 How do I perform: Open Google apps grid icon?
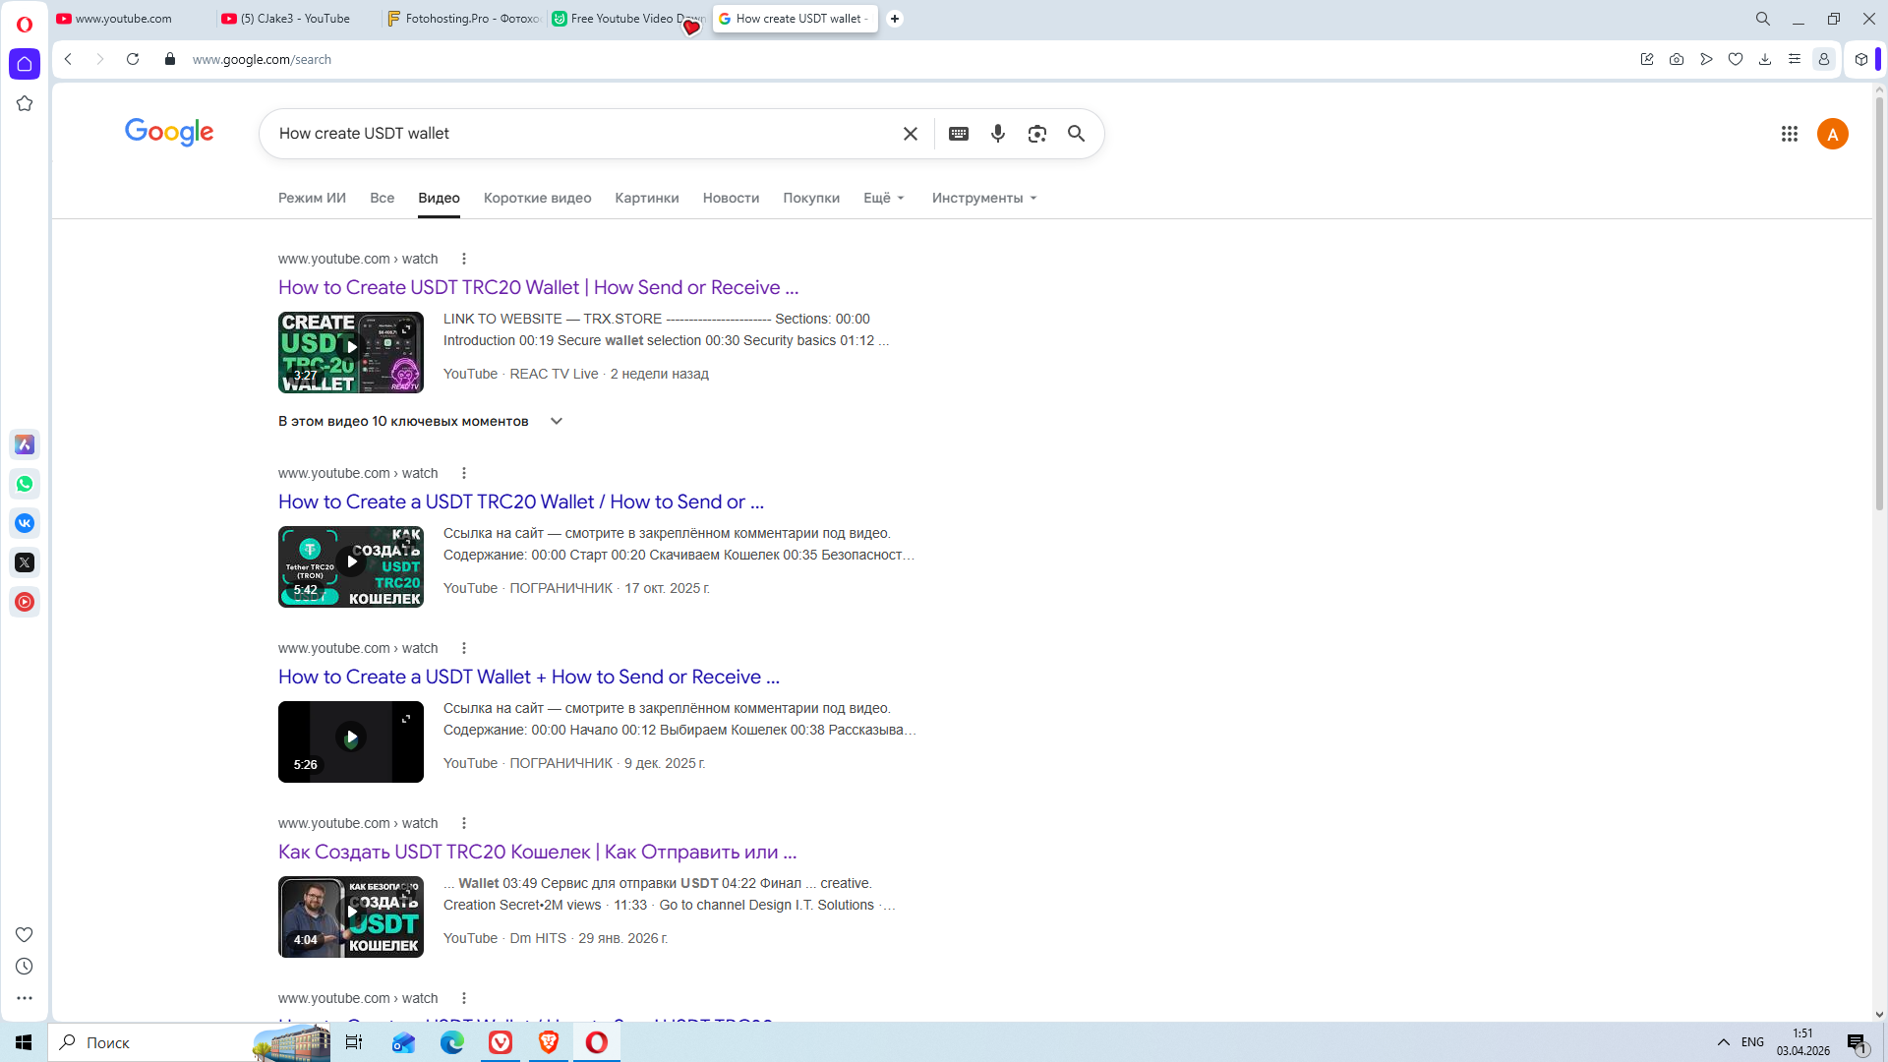pyautogui.click(x=1789, y=134)
